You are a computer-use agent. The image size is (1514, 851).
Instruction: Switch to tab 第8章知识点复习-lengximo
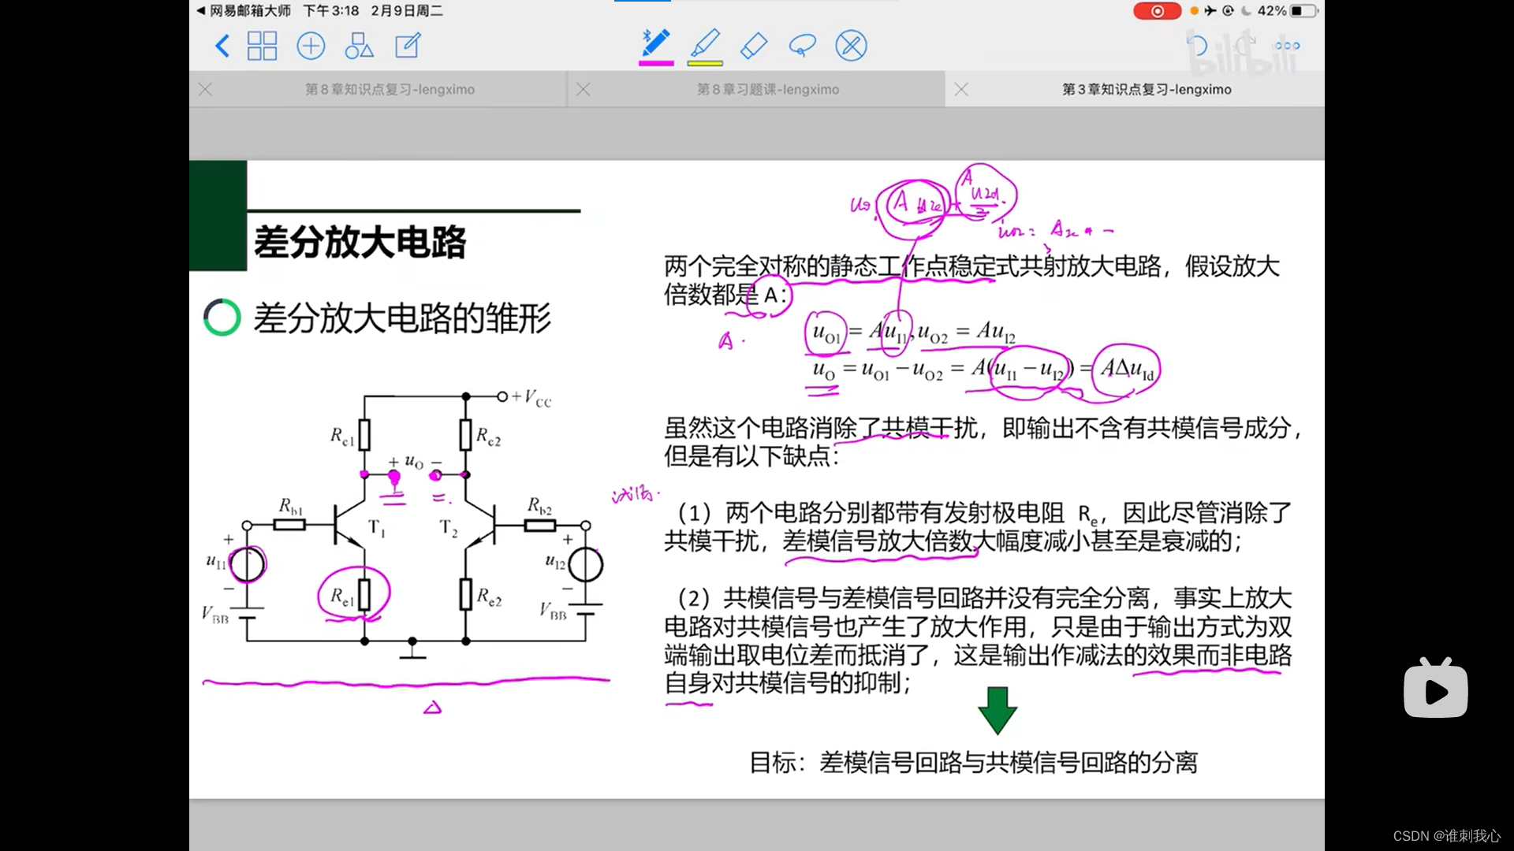pyautogui.click(x=390, y=90)
